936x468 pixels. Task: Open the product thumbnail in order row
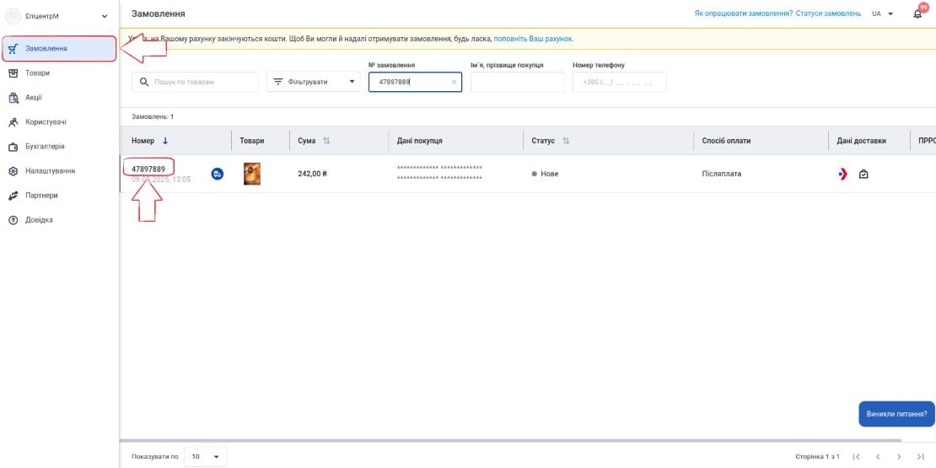[x=252, y=174]
